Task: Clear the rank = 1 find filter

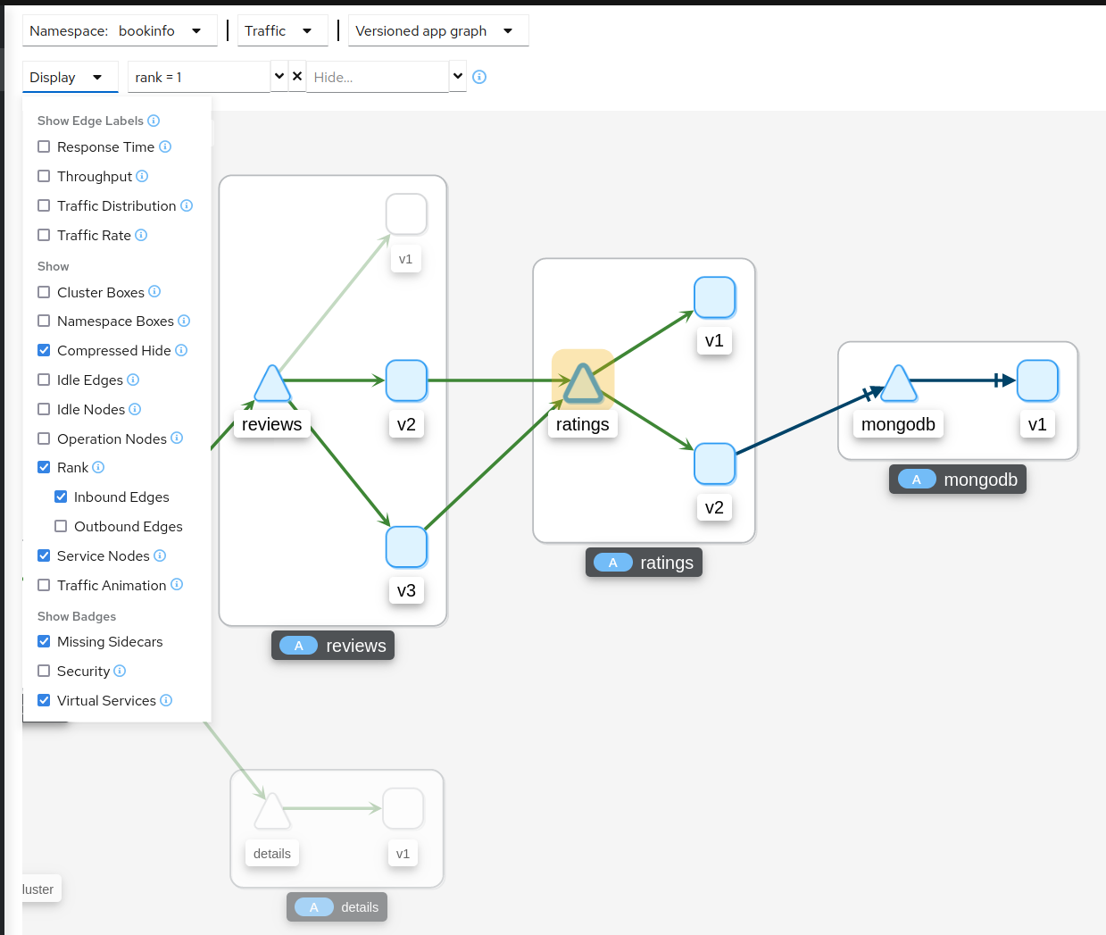Action: [297, 77]
